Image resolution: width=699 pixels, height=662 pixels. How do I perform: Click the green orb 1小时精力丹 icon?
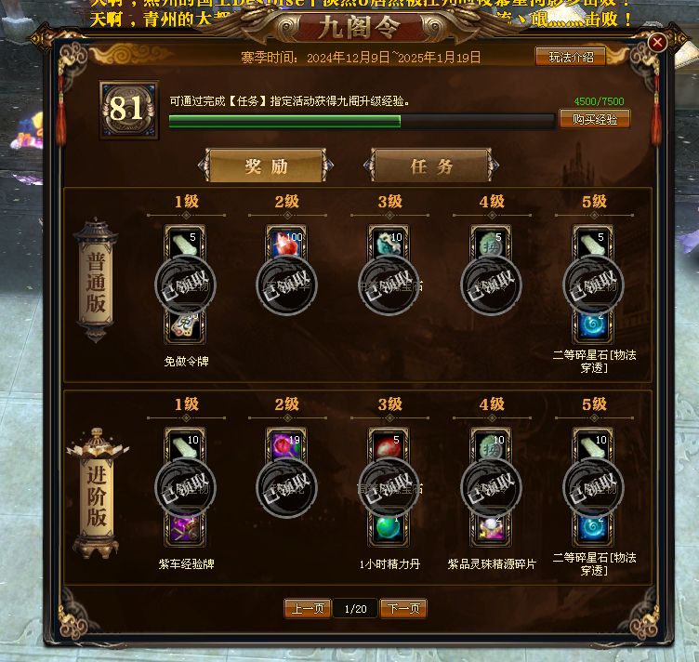[x=389, y=530]
